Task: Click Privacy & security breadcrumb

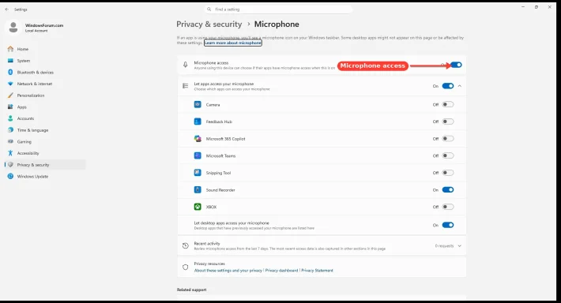Action: [209, 24]
